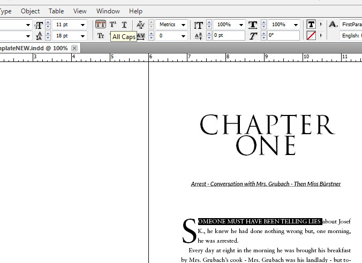
Task: Open the font size dropdown
Action: (x=82, y=25)
